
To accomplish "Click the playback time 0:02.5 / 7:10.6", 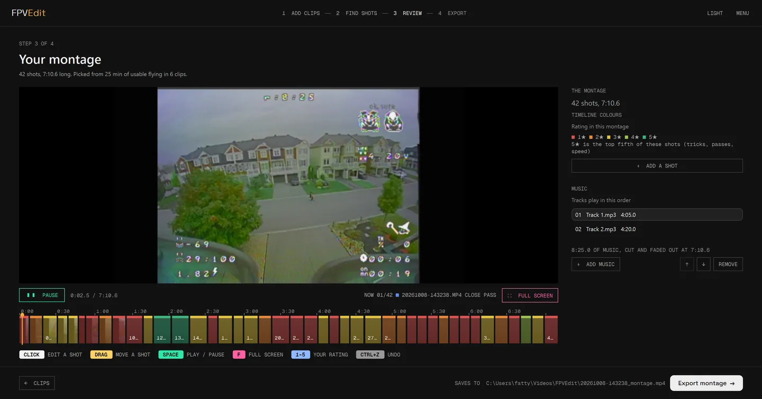I will (x=94, y=295).
